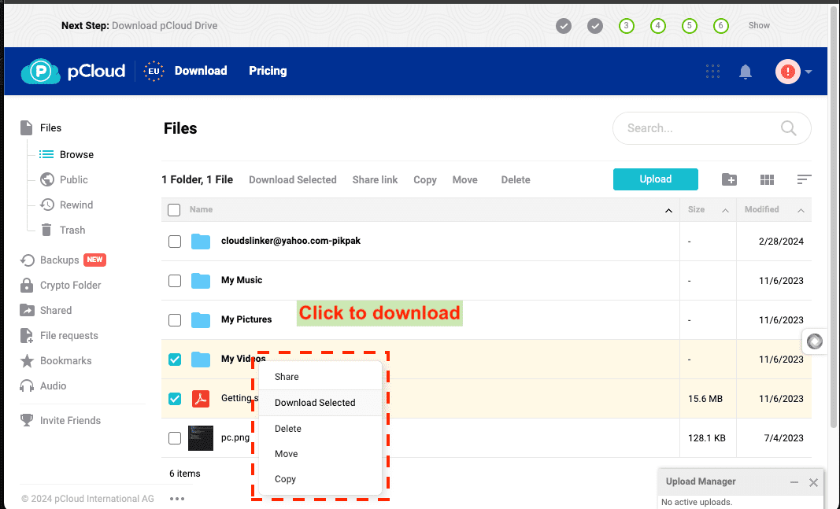
Task: Click the red PDF file icon
Action: click(x=201, y=399)
